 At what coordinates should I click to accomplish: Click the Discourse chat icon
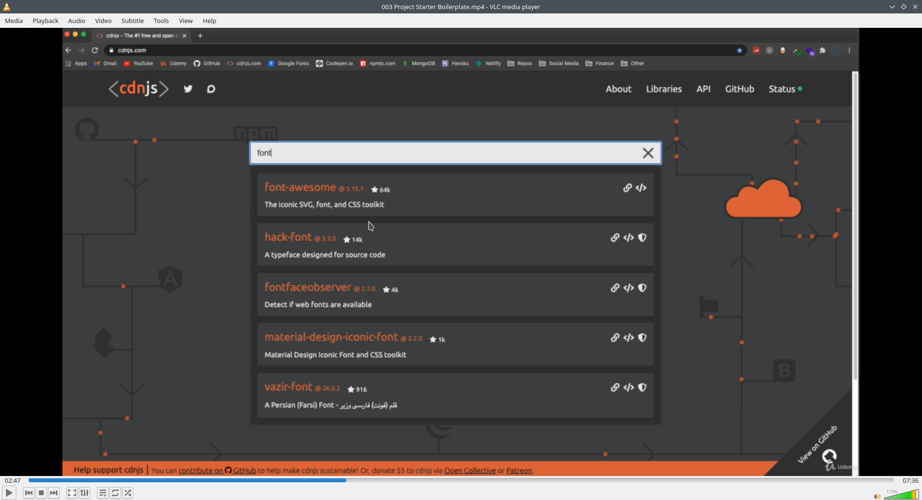pos(211,89)
